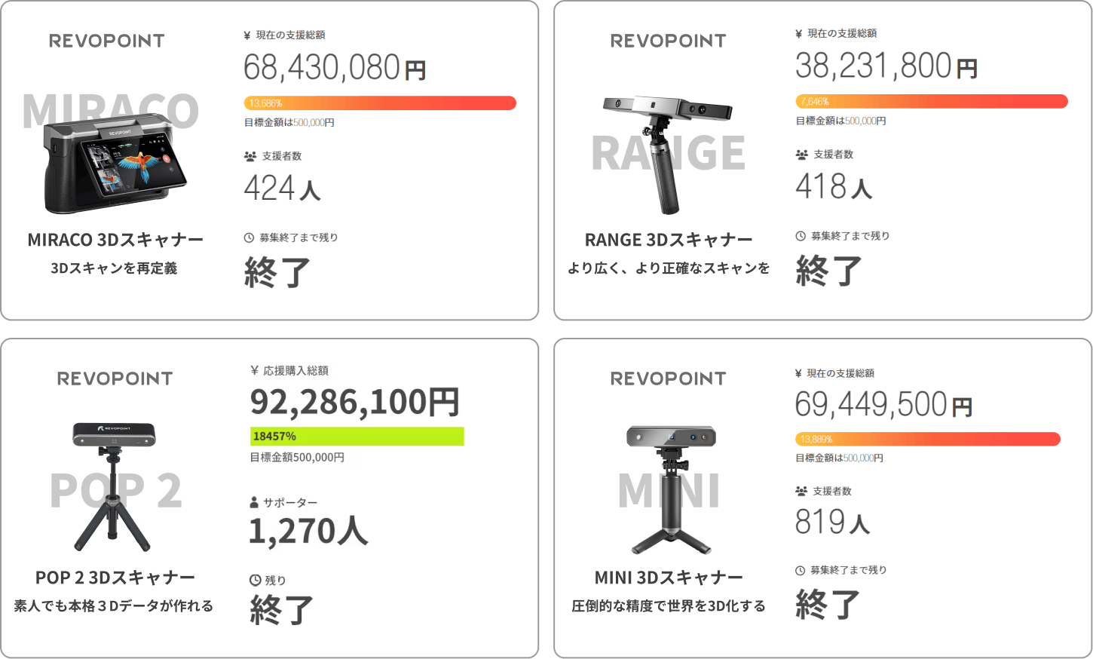
Task: Click the supporters icon in MIRACO card
Action: 250,156
